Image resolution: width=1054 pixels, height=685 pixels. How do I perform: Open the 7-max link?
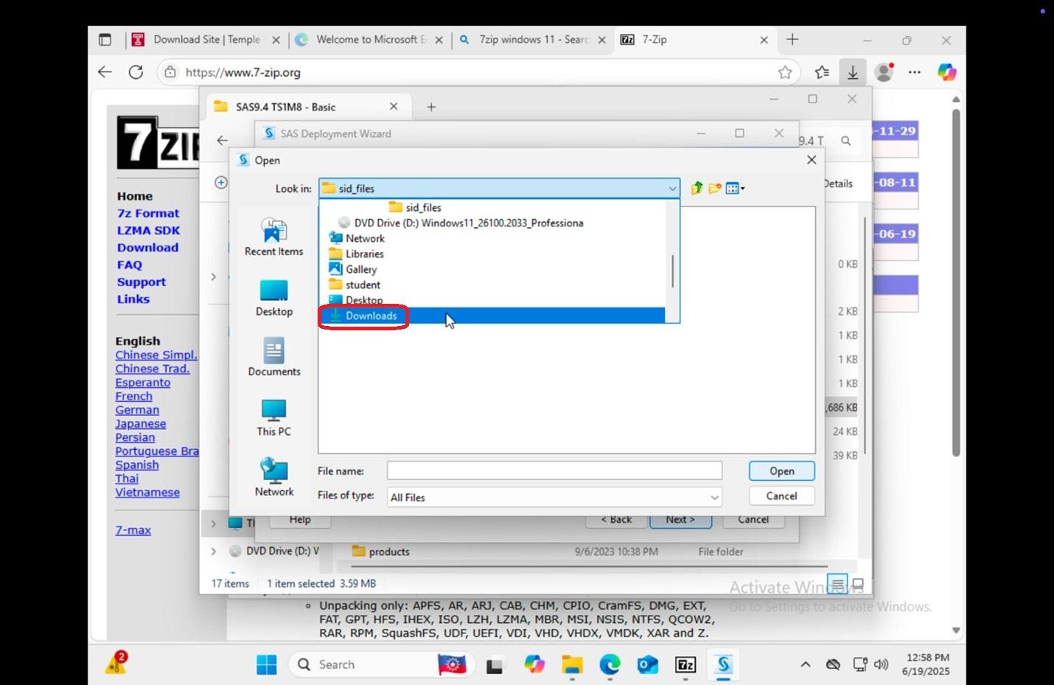pyautogui.click(x=133, y=530)
